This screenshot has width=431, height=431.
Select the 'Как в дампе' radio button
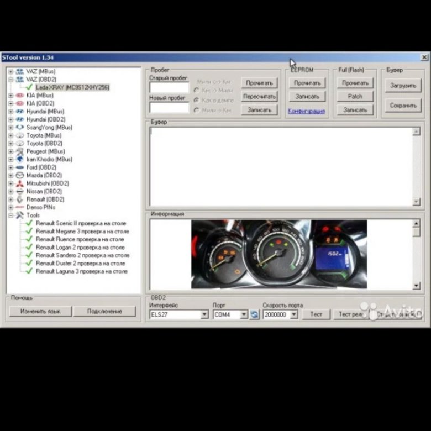(196, 100)
